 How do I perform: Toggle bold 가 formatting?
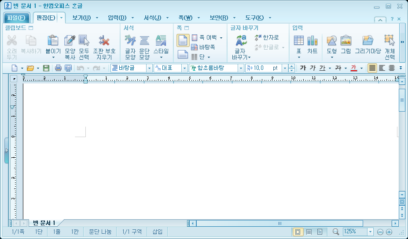pyautogui.click(x=303, y=68)
